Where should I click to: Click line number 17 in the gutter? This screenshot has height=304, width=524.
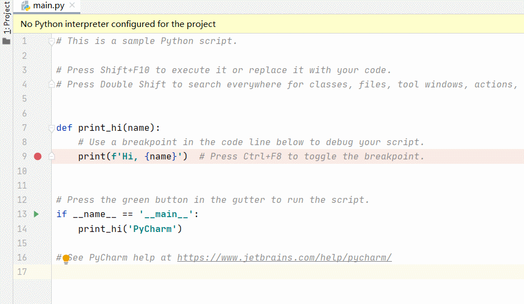pos(22,272)
